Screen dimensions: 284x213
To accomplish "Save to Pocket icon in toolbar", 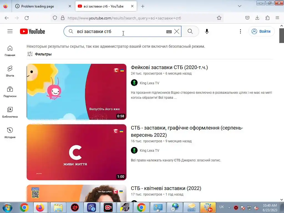I will tap(247, 18).
